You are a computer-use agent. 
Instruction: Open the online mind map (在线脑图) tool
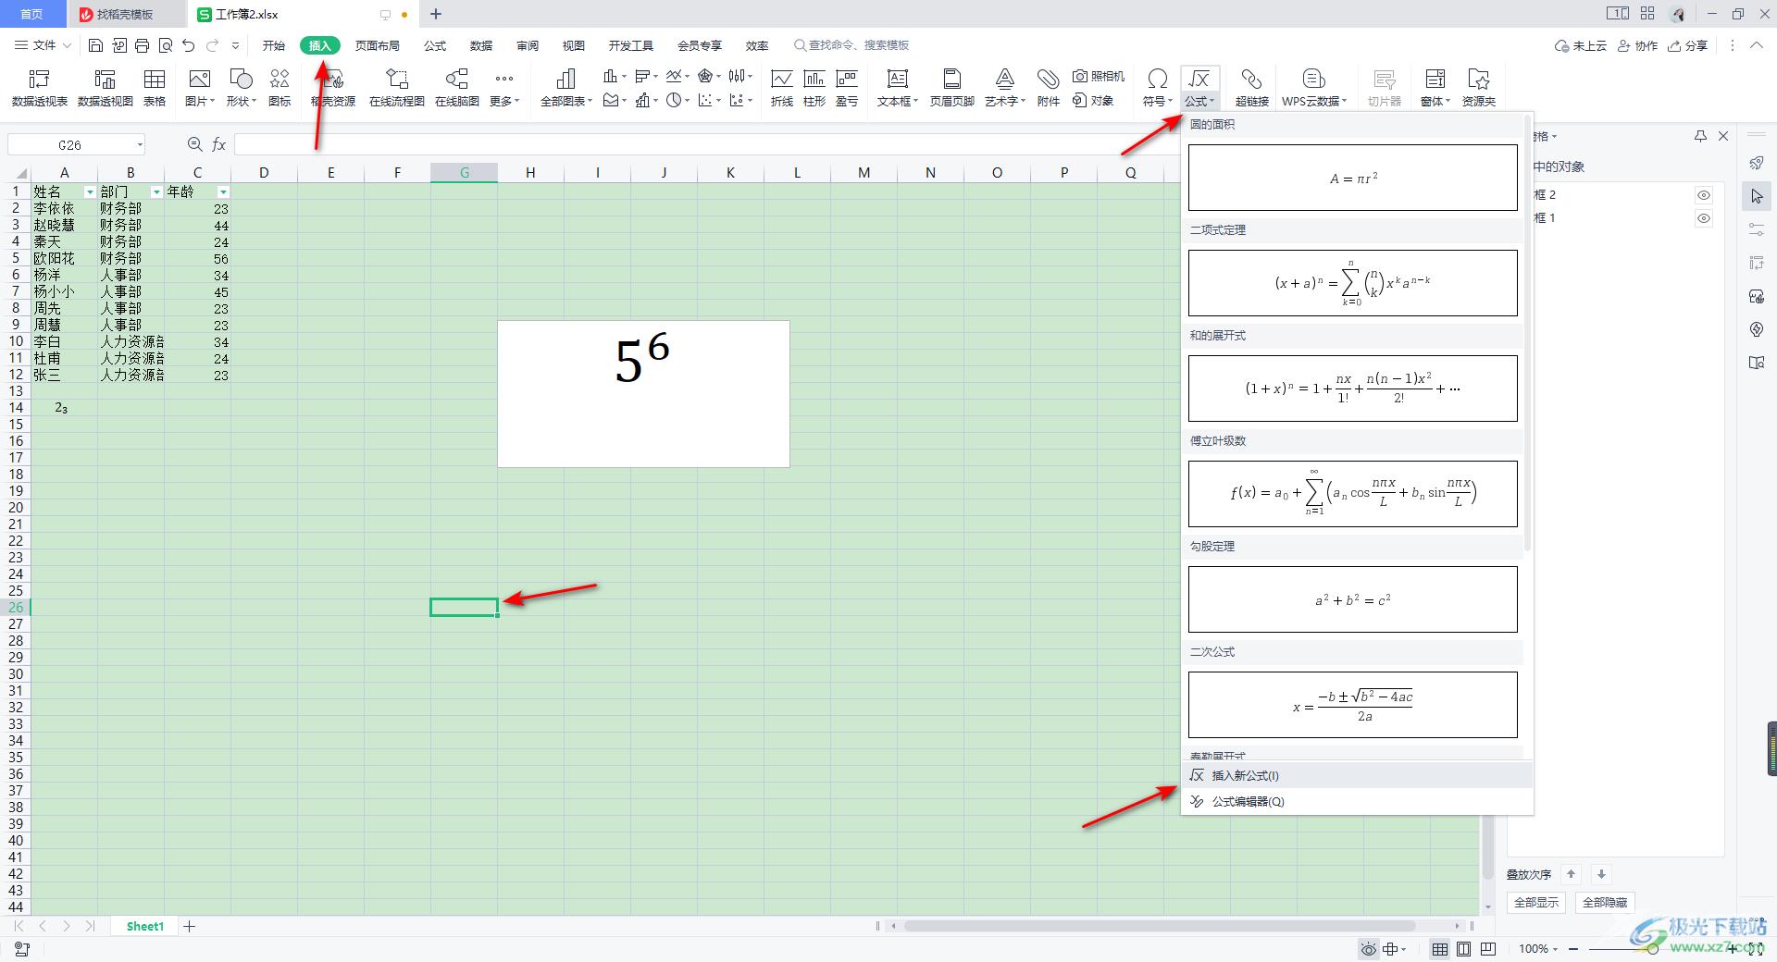457,88
